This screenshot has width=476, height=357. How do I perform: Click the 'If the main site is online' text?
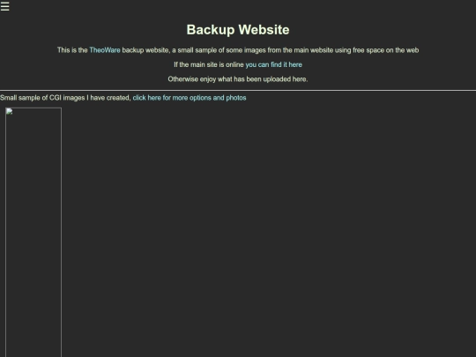click(209, 64)
